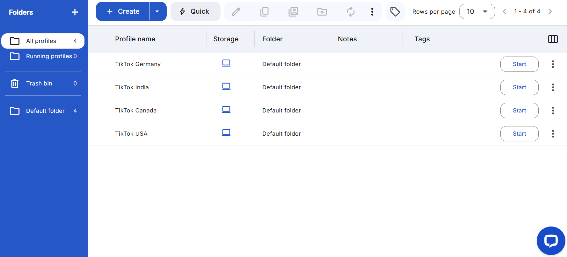The height and width of the screenshot is (257, 567).
Task: Open more options for TikTok India
Action: click(553, 87)
